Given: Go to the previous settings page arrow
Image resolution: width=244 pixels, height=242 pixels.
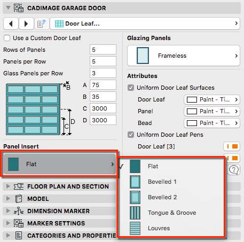Looking at the screenshot, I should 11,24.
